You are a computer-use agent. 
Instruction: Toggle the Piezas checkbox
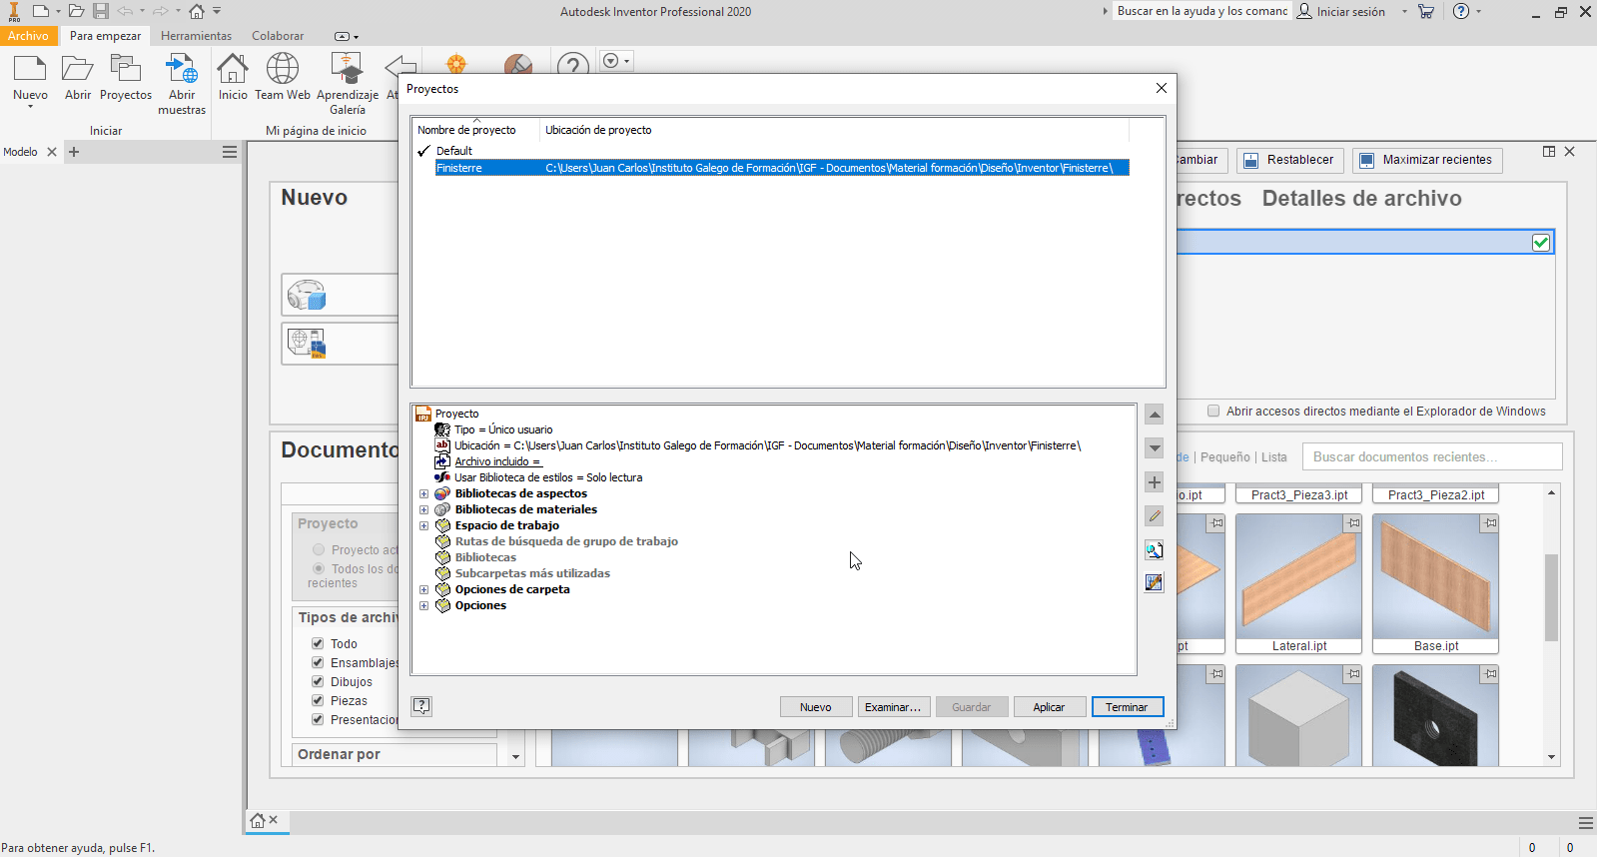click(318, 700)
